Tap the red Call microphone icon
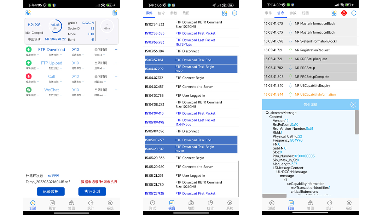 [x=29, y=77]
